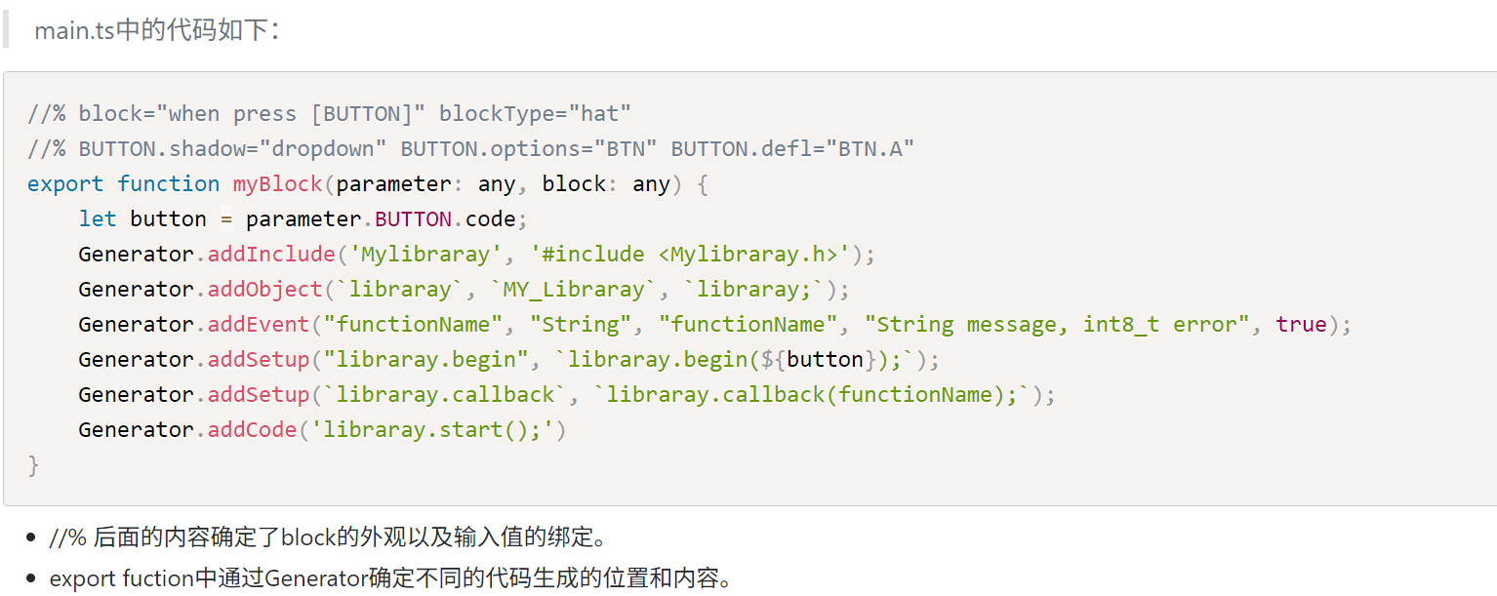
Task: Click the addEvent method call
Action: coord(259,325)
